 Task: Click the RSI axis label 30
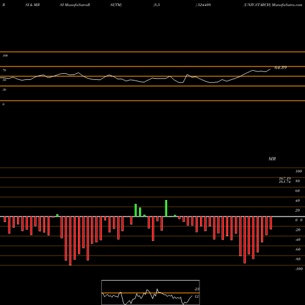tap(4, 90)
